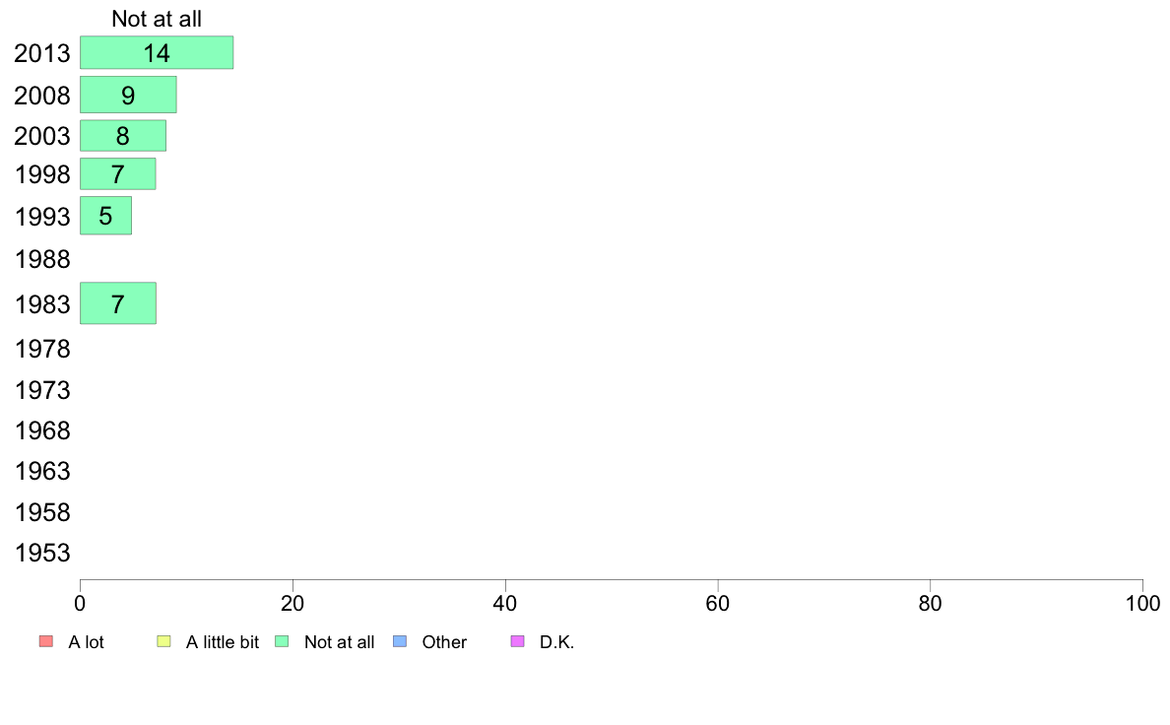Select the 1983 bar showing 7
1170x725 pixels.
118,303
